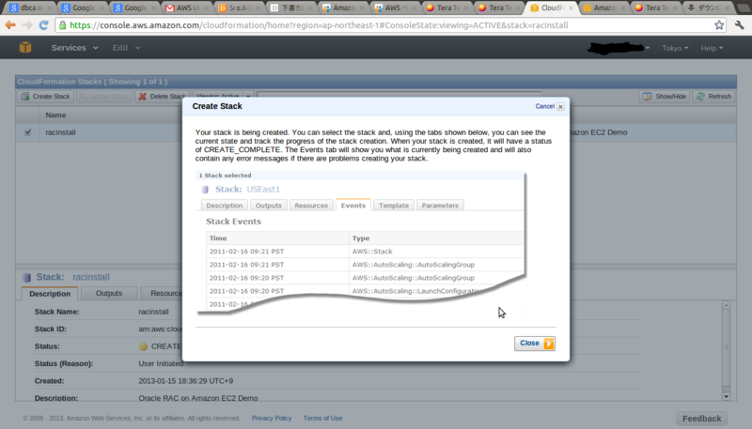
Task: Open the Privacy Policy link
Action: tap(272, 418)
